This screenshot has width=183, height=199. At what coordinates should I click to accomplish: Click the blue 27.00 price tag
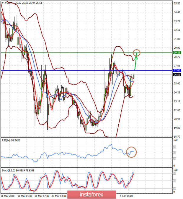(x=177, y=71)
